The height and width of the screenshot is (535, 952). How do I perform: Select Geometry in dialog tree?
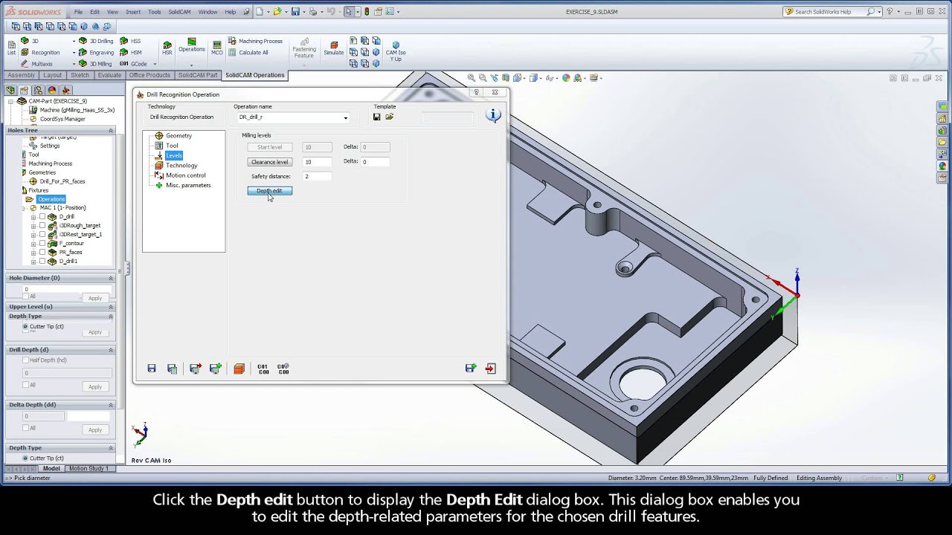click(x=178, y=136)
